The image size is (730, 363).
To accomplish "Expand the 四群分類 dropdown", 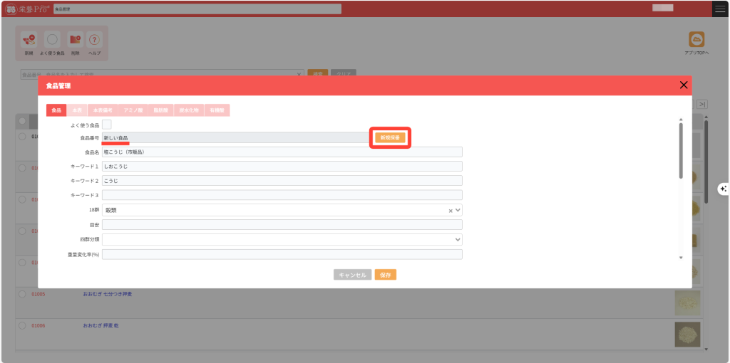I will pyautogui.click(x=458, y=240).
